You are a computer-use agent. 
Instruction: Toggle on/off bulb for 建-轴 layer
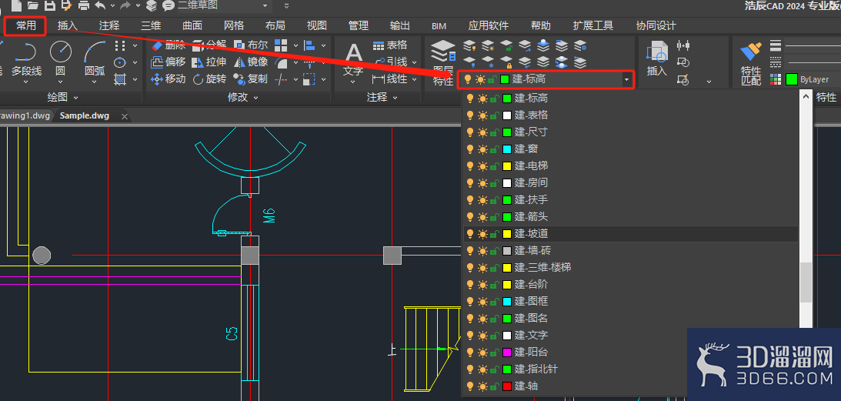470,386
